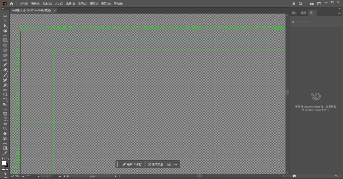
Task: Go to last artboard
Action: pyautogui.click(x=68, y=176)
